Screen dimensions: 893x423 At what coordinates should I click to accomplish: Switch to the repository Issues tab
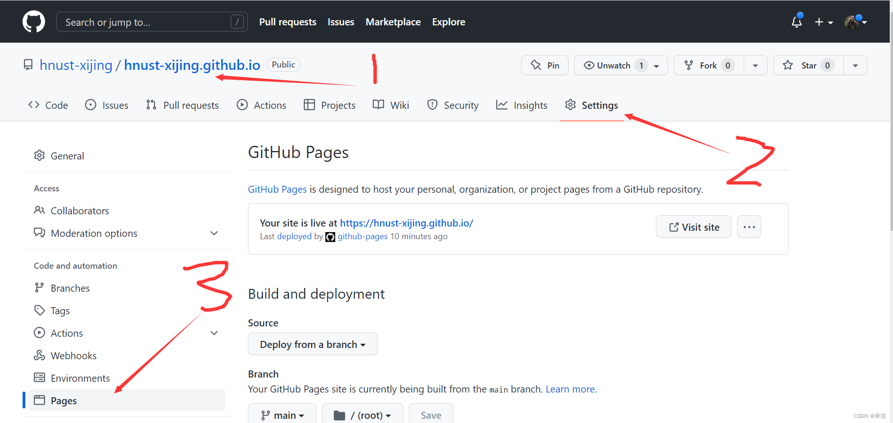click(107, 105)
